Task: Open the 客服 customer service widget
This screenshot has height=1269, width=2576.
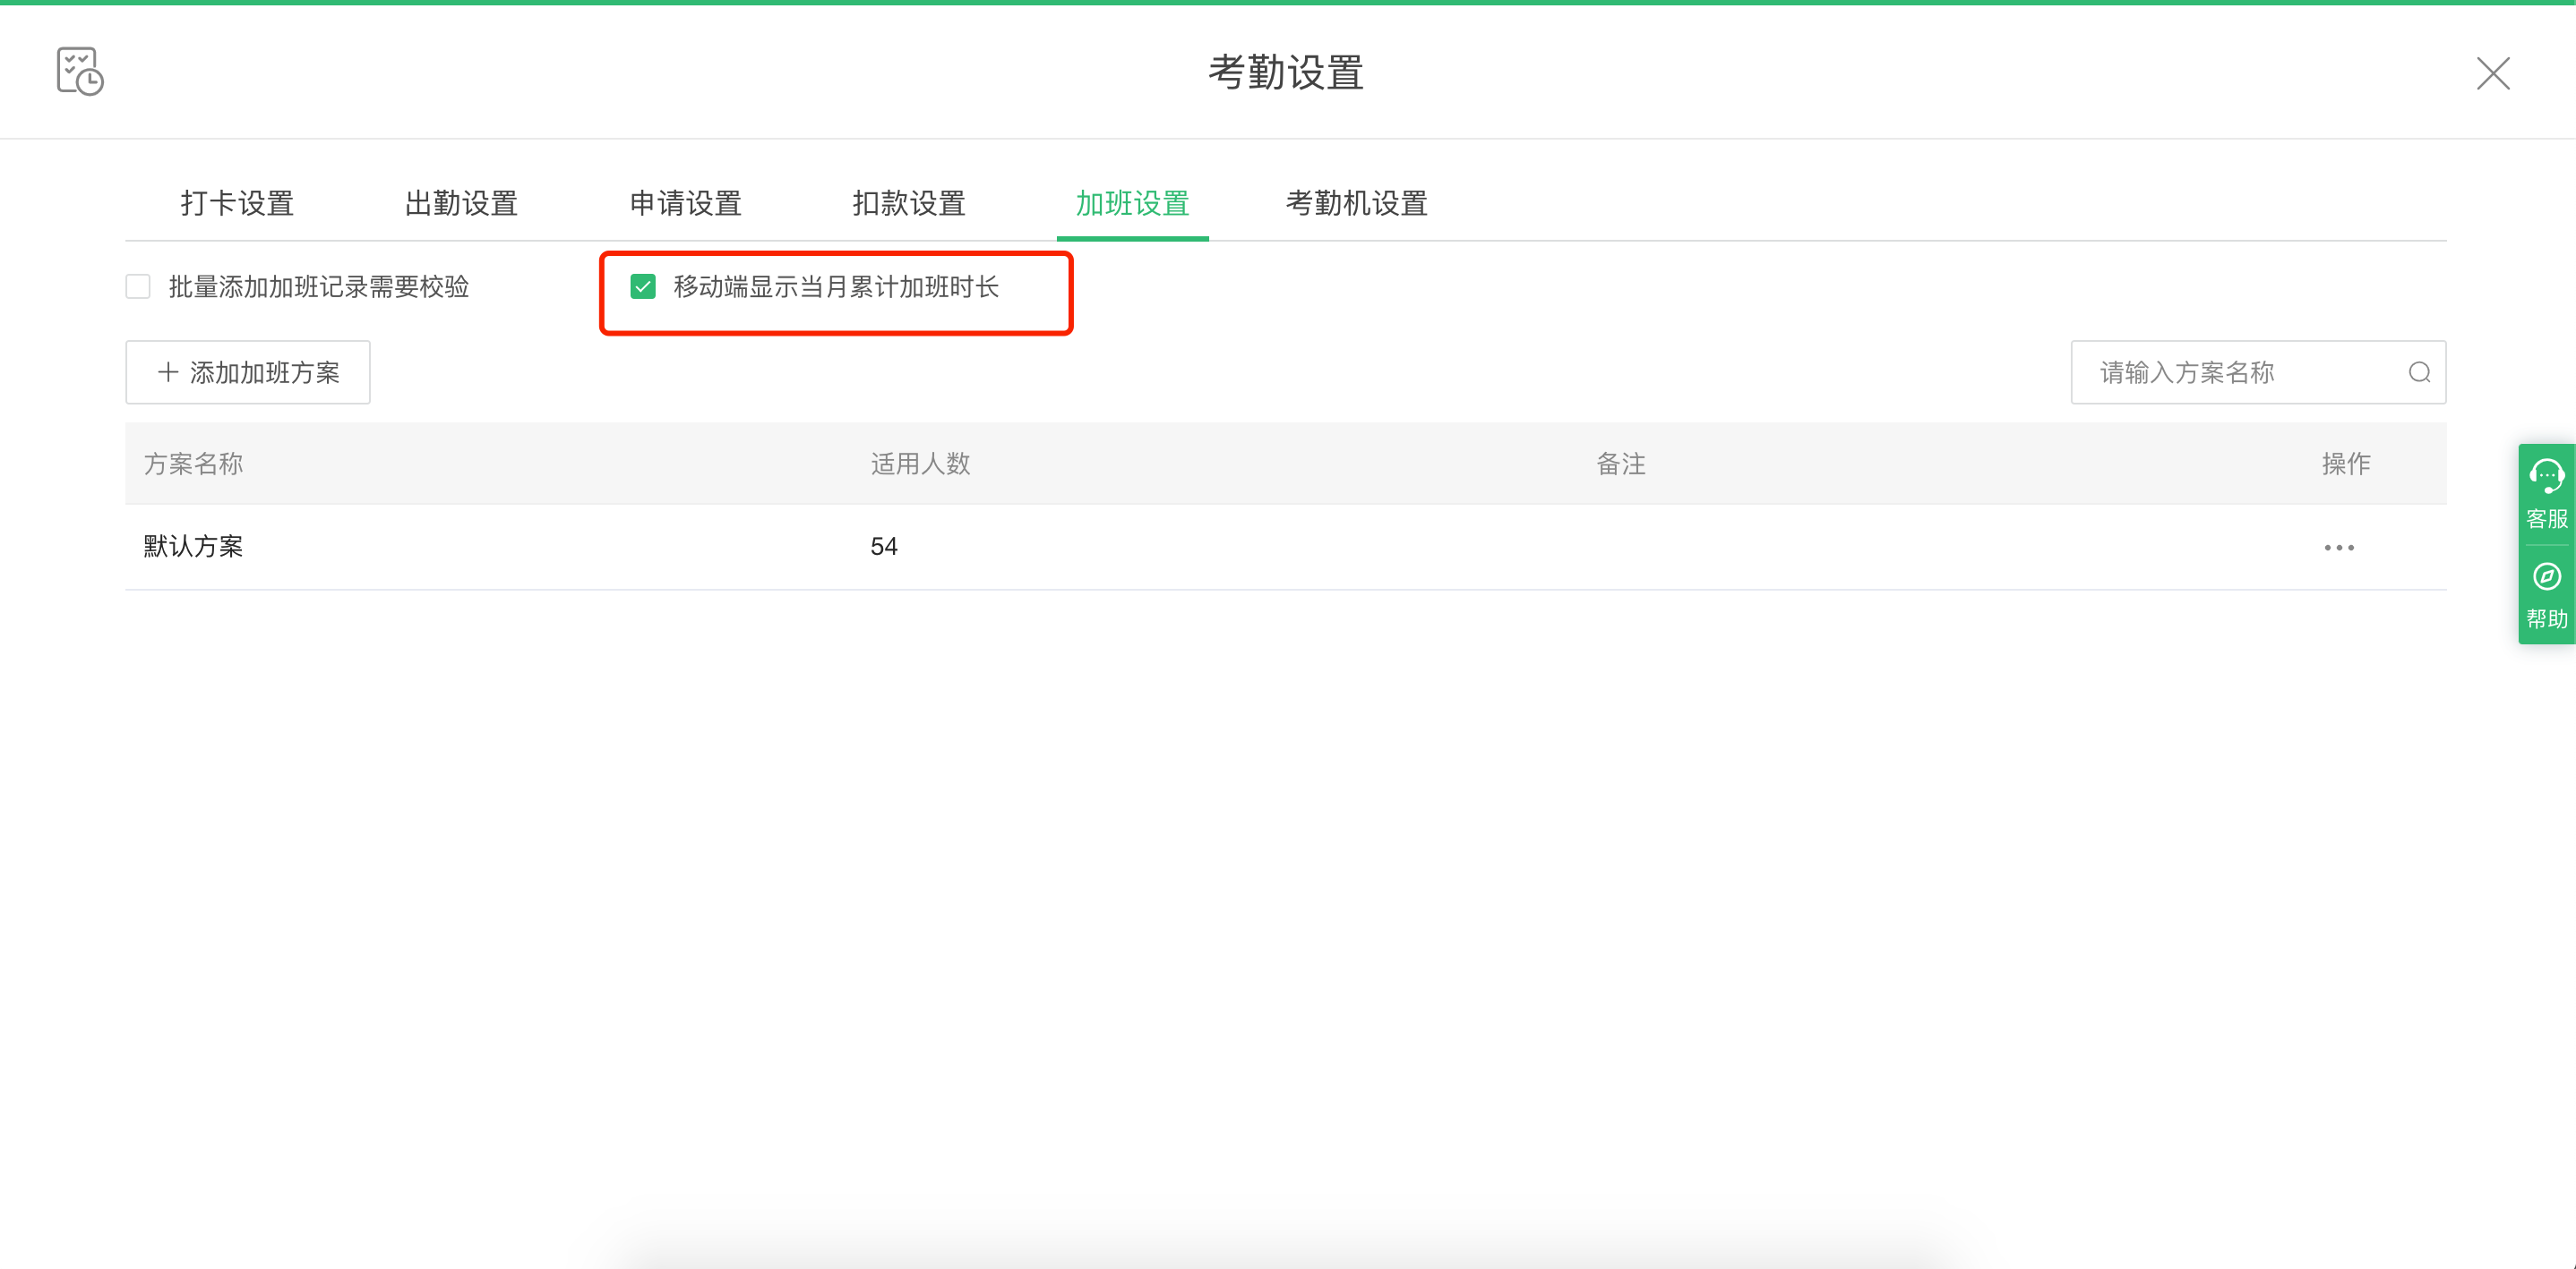Action: [2546, 495]
